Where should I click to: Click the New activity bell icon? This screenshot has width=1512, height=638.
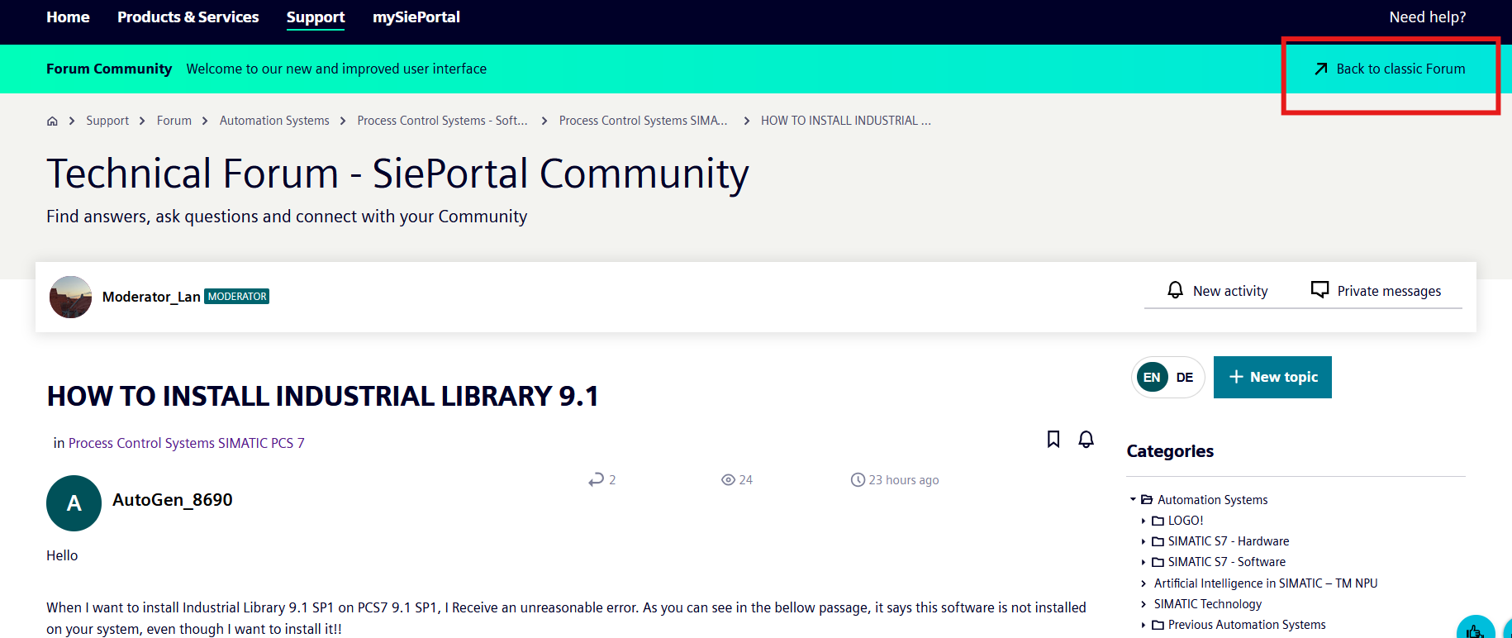[x=1175, y=290]
